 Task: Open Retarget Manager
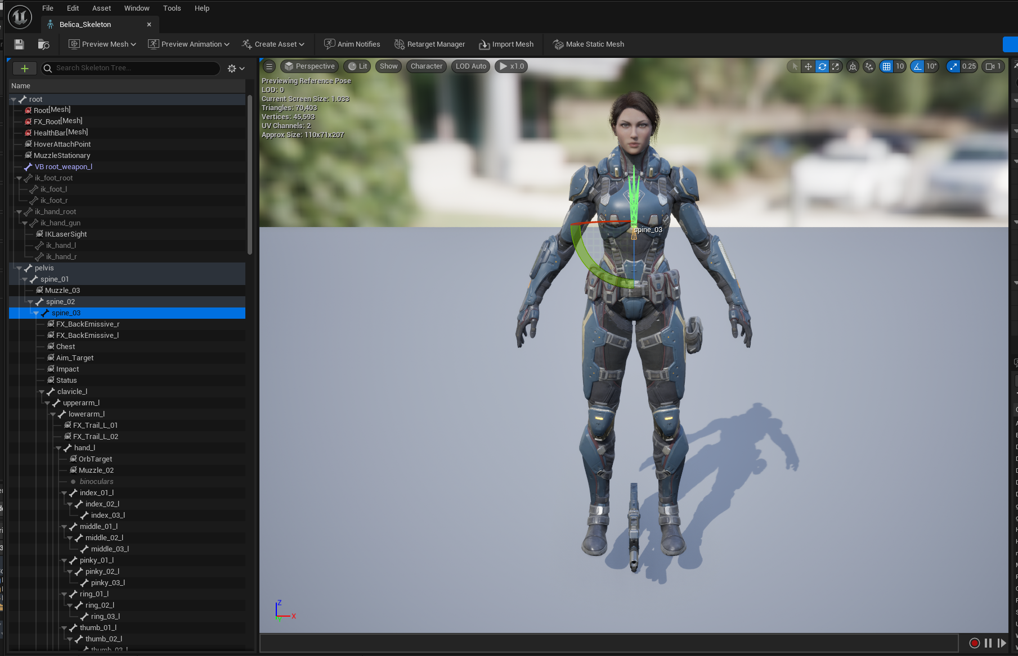430,44
